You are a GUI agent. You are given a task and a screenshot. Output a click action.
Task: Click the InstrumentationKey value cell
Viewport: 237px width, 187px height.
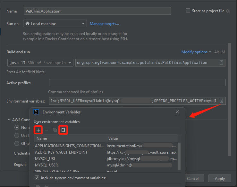[x=141, y=146]
